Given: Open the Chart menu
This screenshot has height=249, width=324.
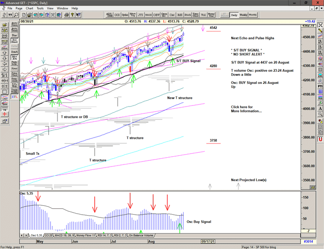Looking at the screenshot, I should coord(29,8).
